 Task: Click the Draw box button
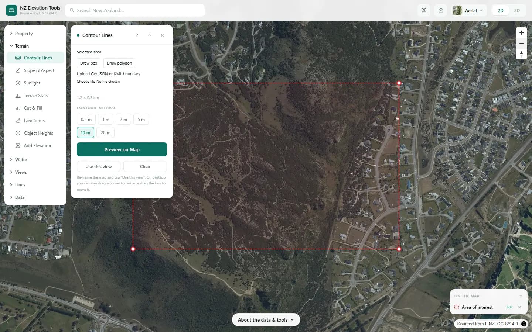coord(89,63)
